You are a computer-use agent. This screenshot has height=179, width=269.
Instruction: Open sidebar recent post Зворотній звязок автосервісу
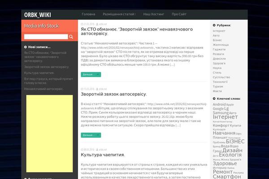click(x=47, y=67)
